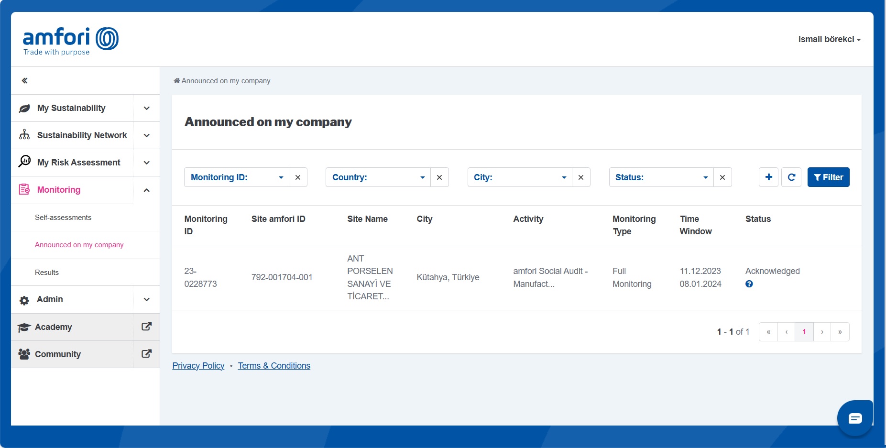This screenshot has width=886, height=448.
Task: Click Full Monitoring type cell
Action: click(632, 277)
